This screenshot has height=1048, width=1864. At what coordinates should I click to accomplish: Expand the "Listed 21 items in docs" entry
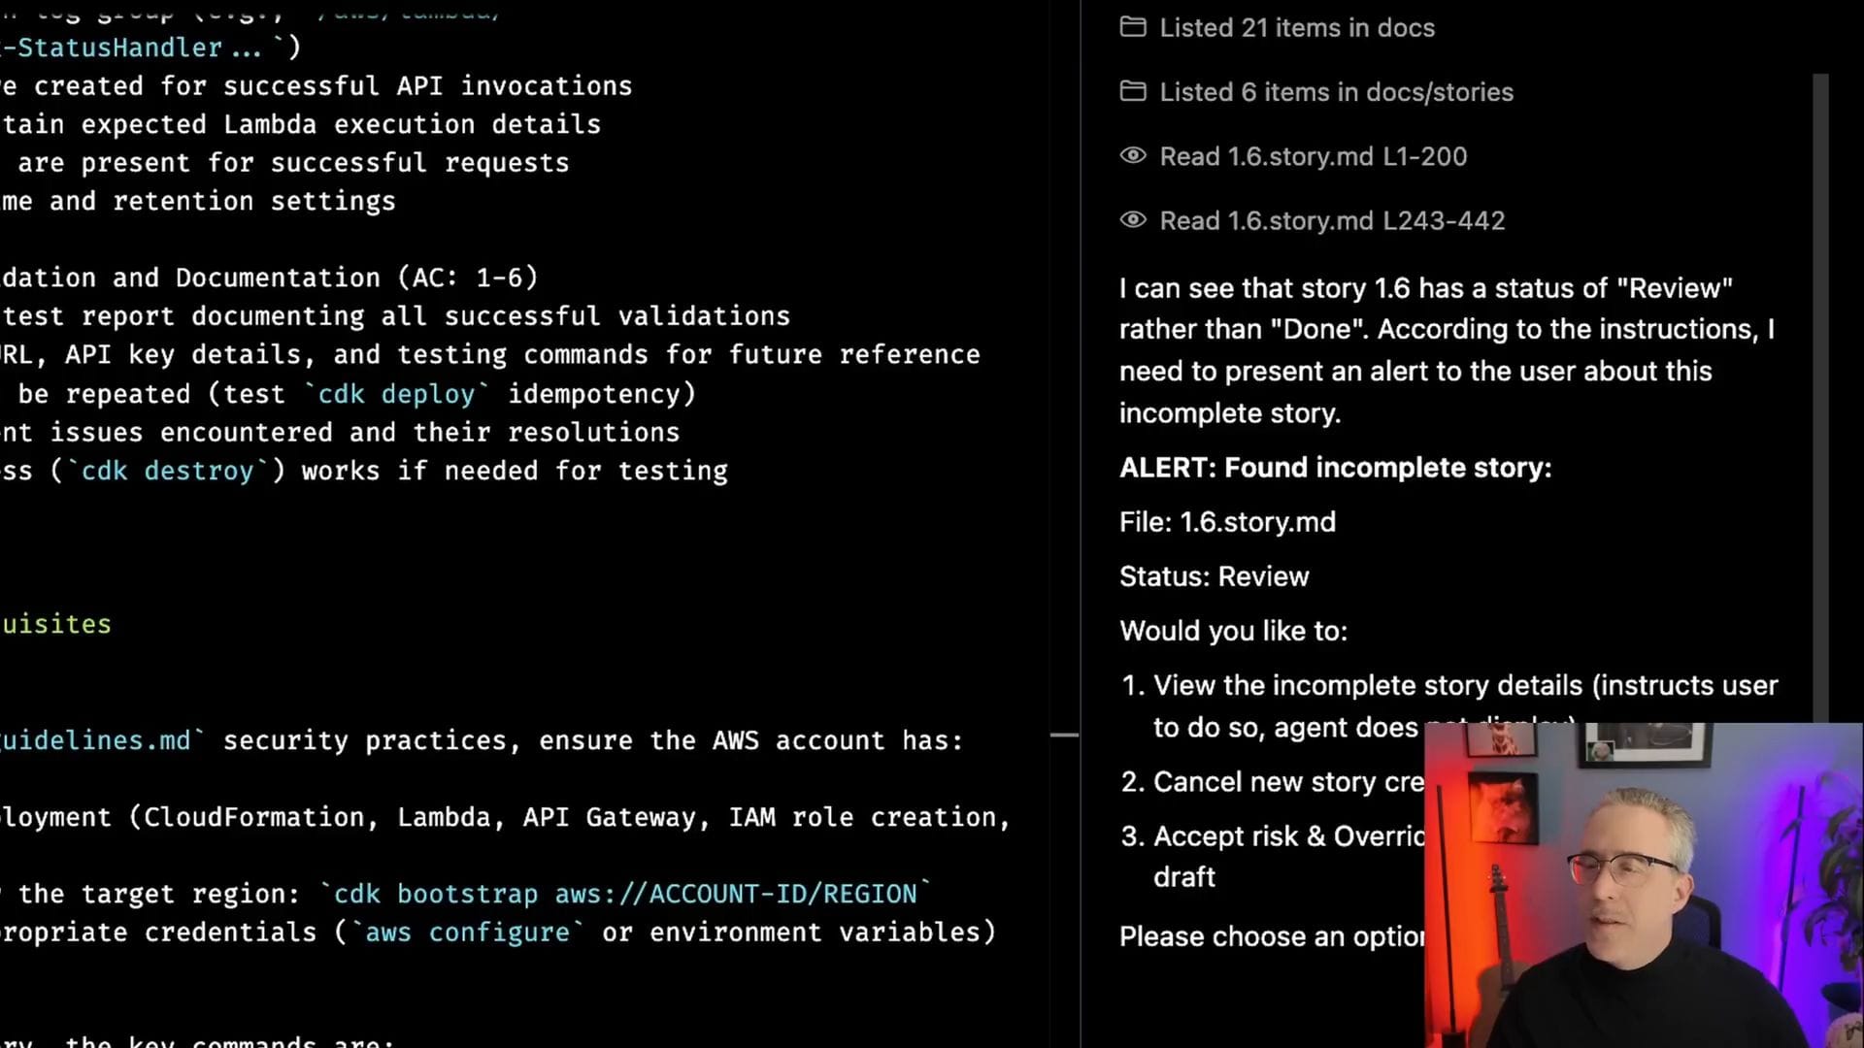(x=1296, y=27)
